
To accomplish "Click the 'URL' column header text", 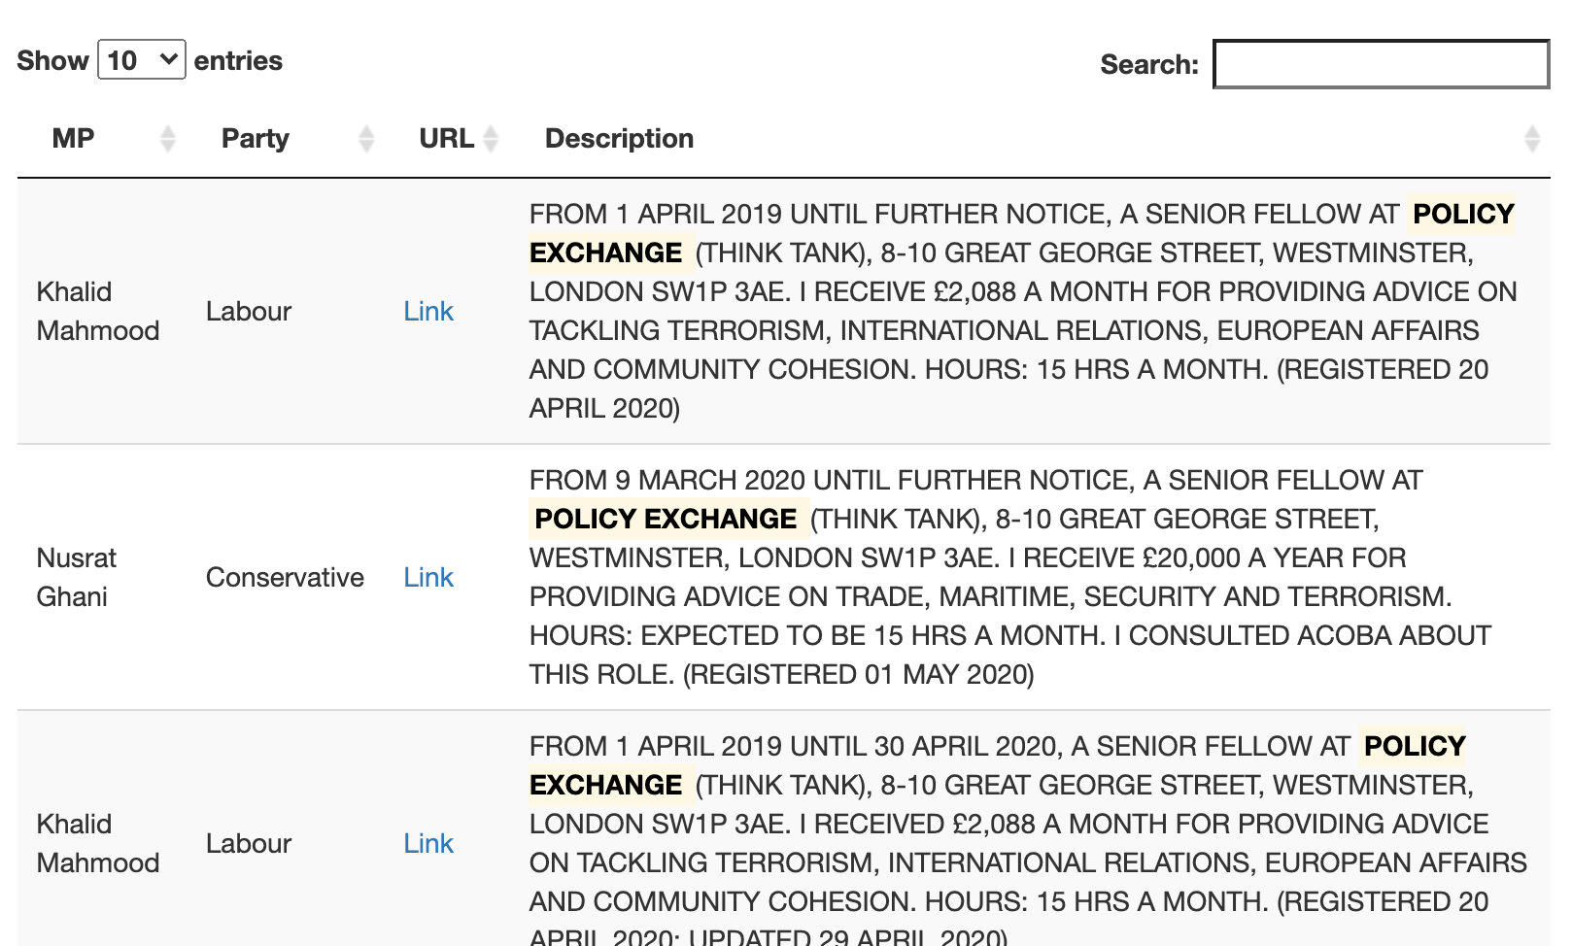I will (x=446, y=138).
